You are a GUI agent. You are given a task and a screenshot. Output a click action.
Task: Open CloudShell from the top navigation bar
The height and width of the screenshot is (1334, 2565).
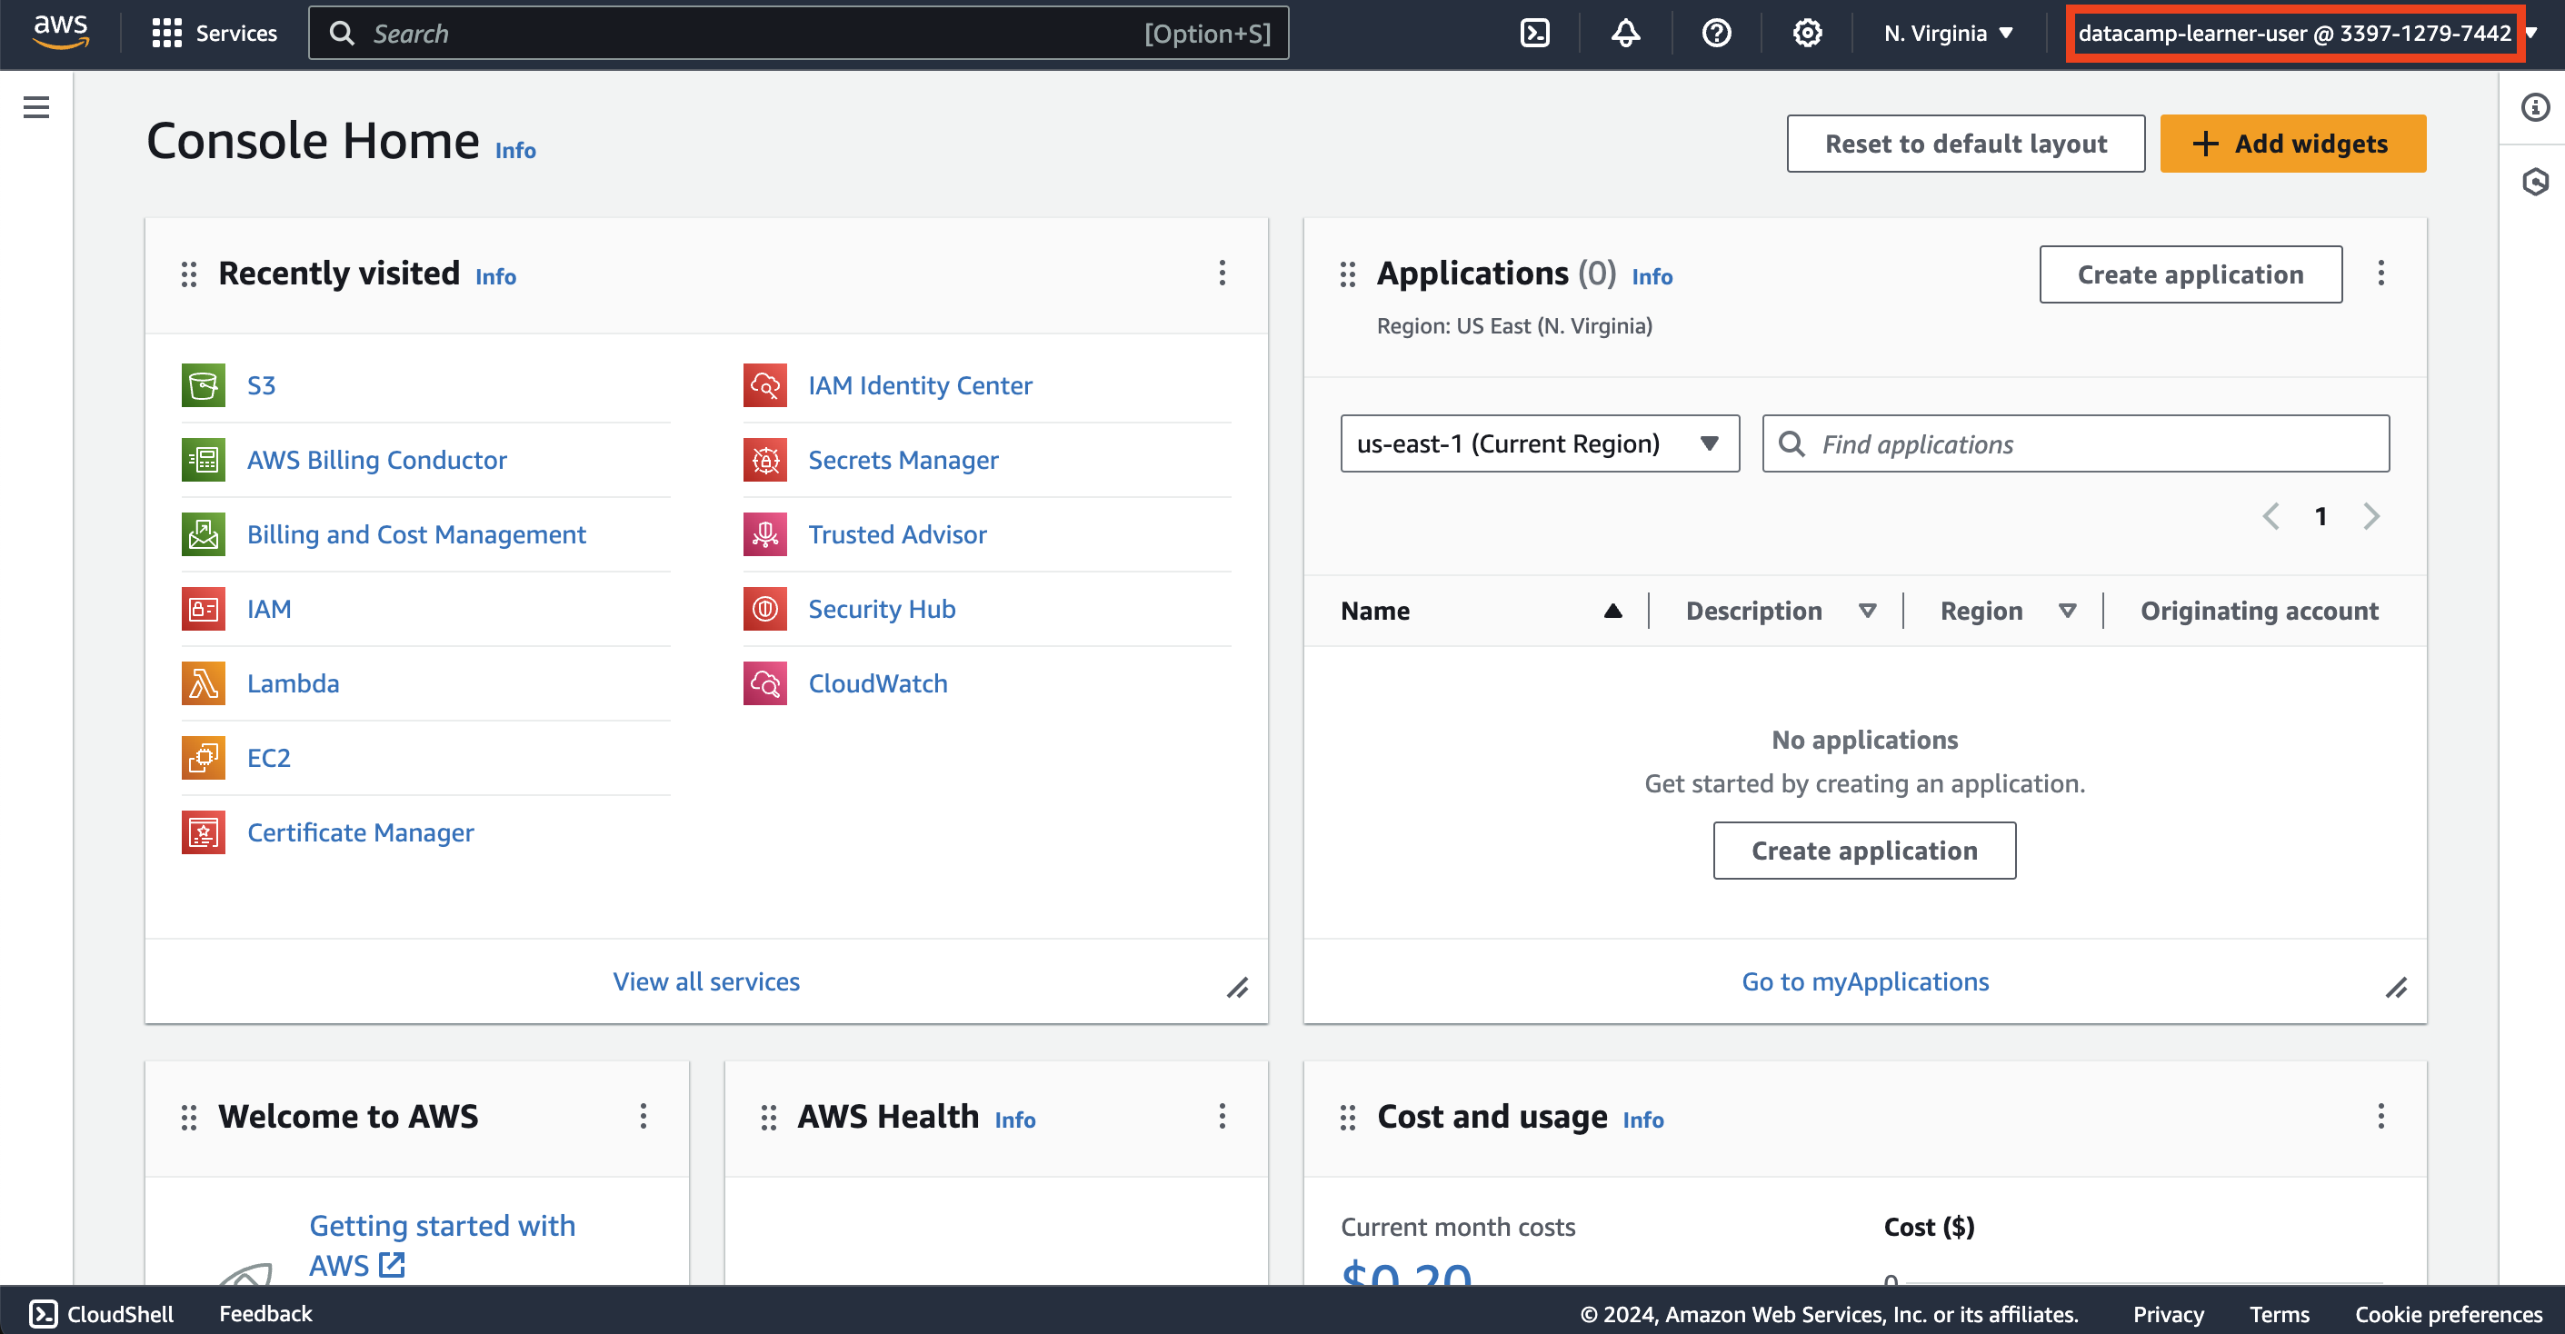coord(1534,33)
